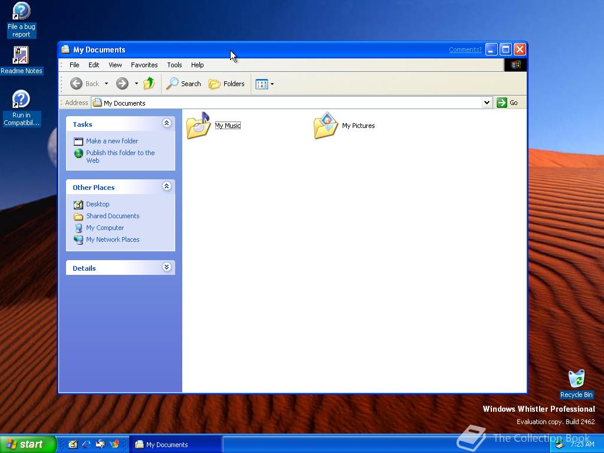Expand the Address bar dropdown
Screen dimensions: 604x453
tap(487, 103)
